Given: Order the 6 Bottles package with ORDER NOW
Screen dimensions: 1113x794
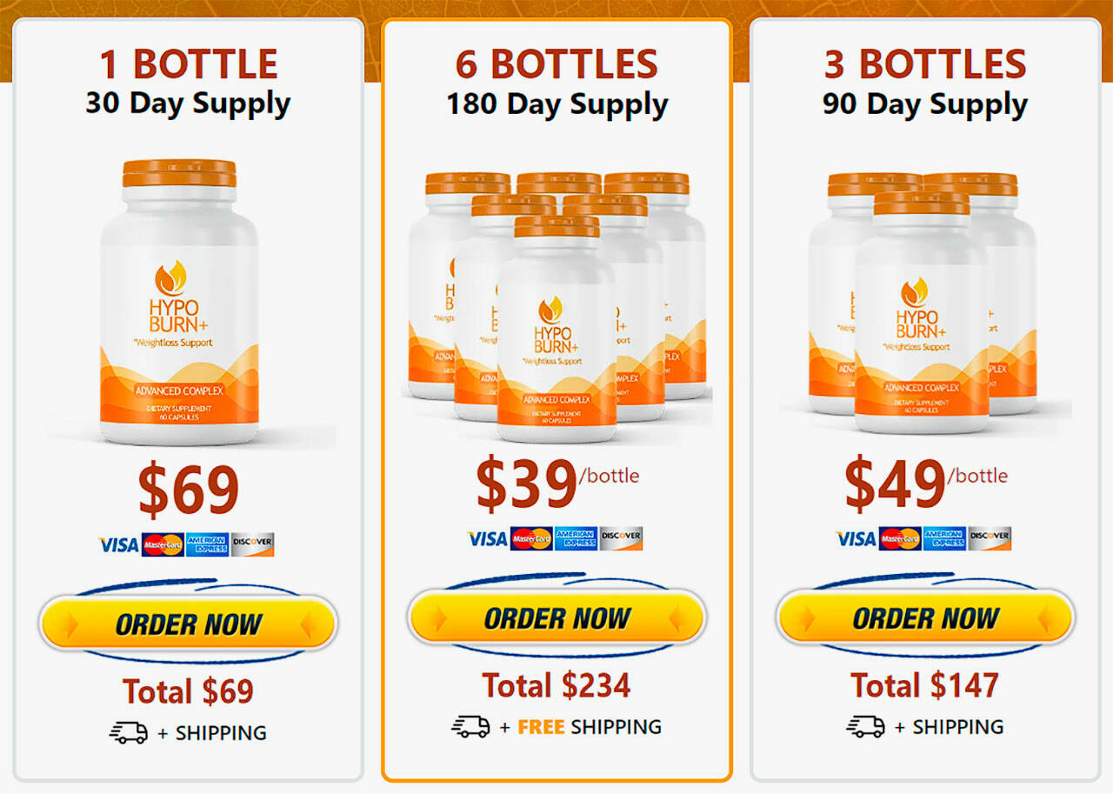Looking at the screenshot, I should (x=556, y=617).
